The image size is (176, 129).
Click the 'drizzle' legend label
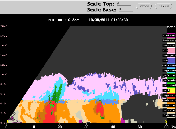pyautogui.click(x=169, y=110)
